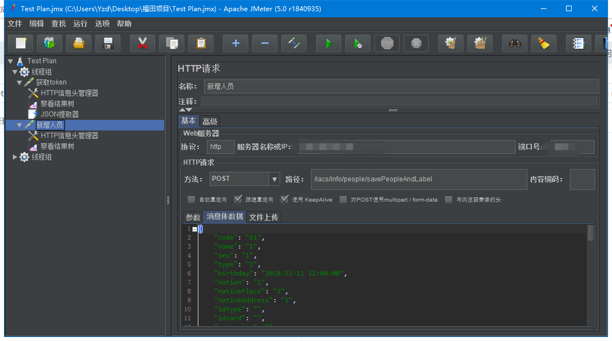Open the Templates toolbar icon

[49, 43]
